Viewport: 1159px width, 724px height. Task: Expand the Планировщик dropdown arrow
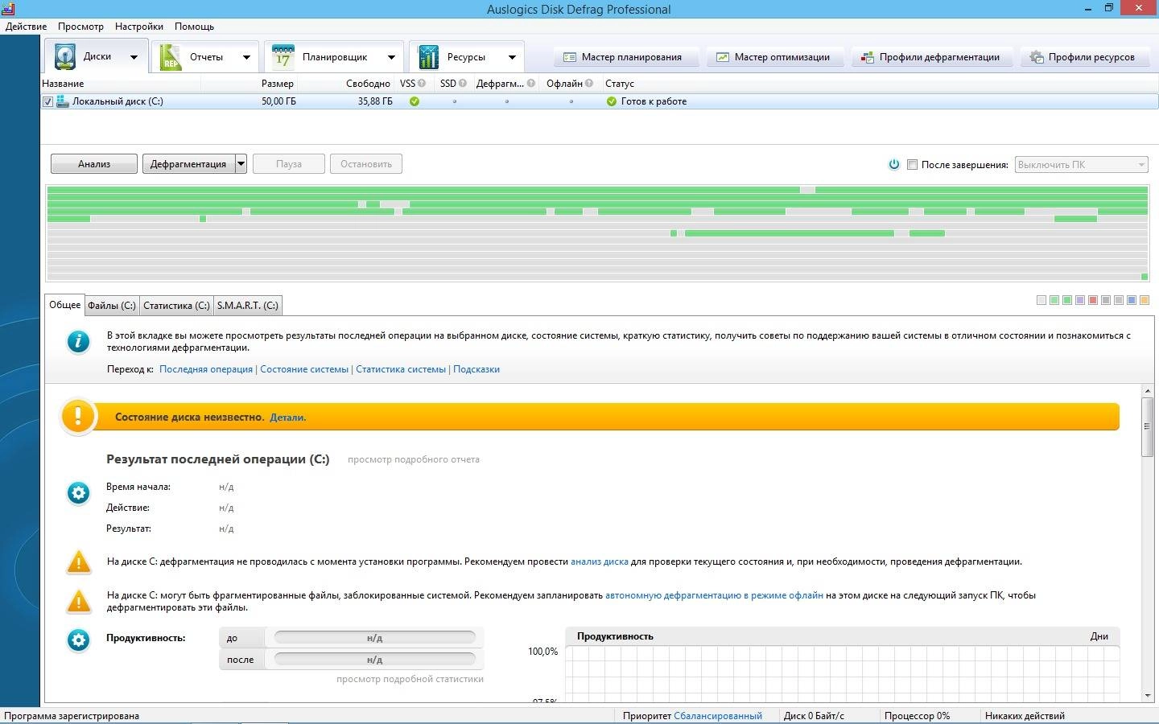point(391,57)
